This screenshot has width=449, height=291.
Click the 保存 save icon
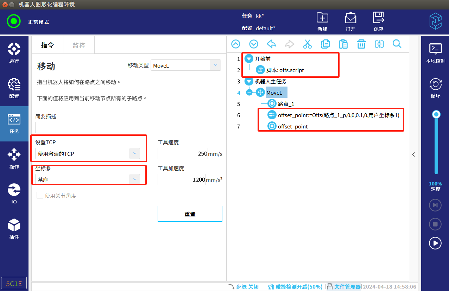pos(379,21)
